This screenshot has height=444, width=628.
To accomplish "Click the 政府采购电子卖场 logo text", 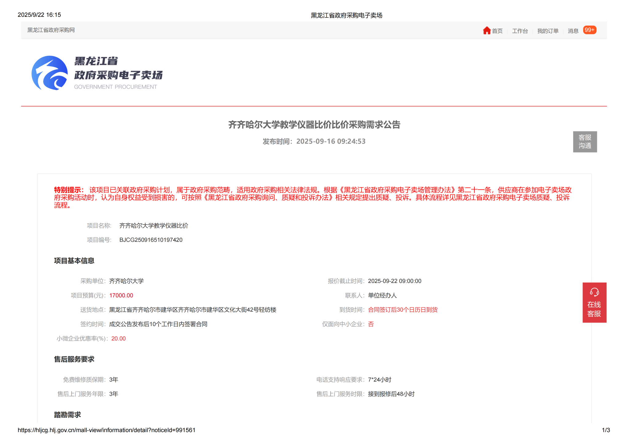I will tap(118, 75).
